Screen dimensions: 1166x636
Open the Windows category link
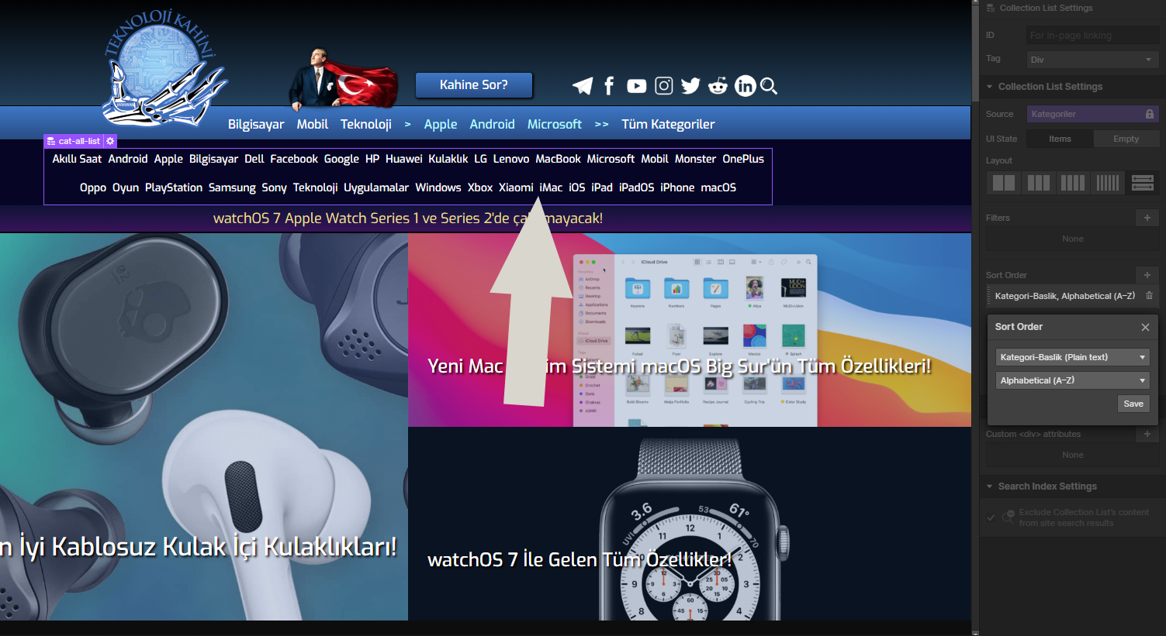[x=438, y=187]
